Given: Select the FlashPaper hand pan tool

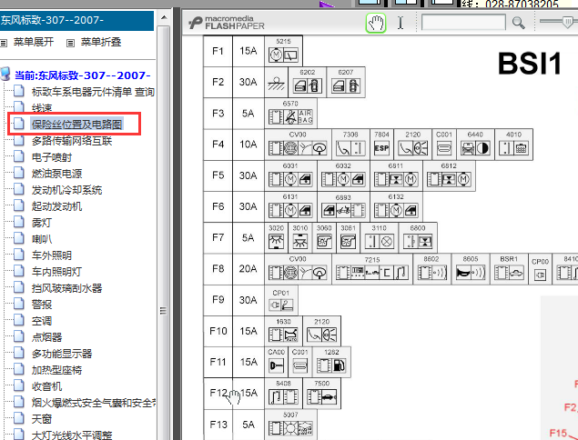Looking at the screenshot, I should coord(376,24).
